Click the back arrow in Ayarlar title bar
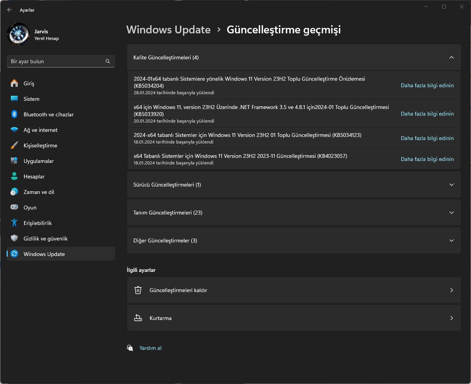The height and width of the screenshot is (384, 471). pos(9,10)
